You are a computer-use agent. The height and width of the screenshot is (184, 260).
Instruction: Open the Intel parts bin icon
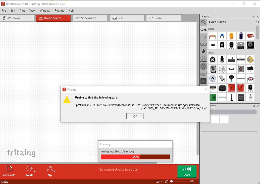coord(203,74)
